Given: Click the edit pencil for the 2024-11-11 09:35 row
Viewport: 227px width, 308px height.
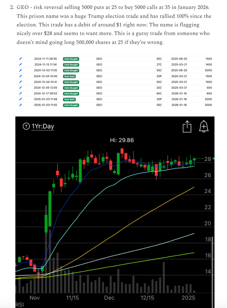Looking at the screenshot, I should pos(21,59).
